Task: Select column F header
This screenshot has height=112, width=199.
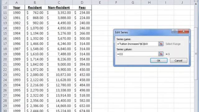Action: (x=116, y=2)
